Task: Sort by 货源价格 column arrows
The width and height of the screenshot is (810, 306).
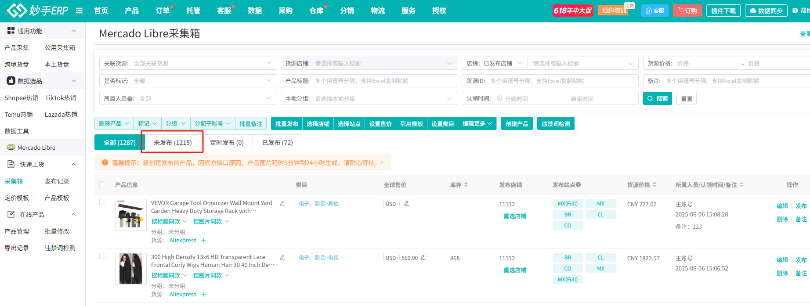Action: [x=655, y=185]
